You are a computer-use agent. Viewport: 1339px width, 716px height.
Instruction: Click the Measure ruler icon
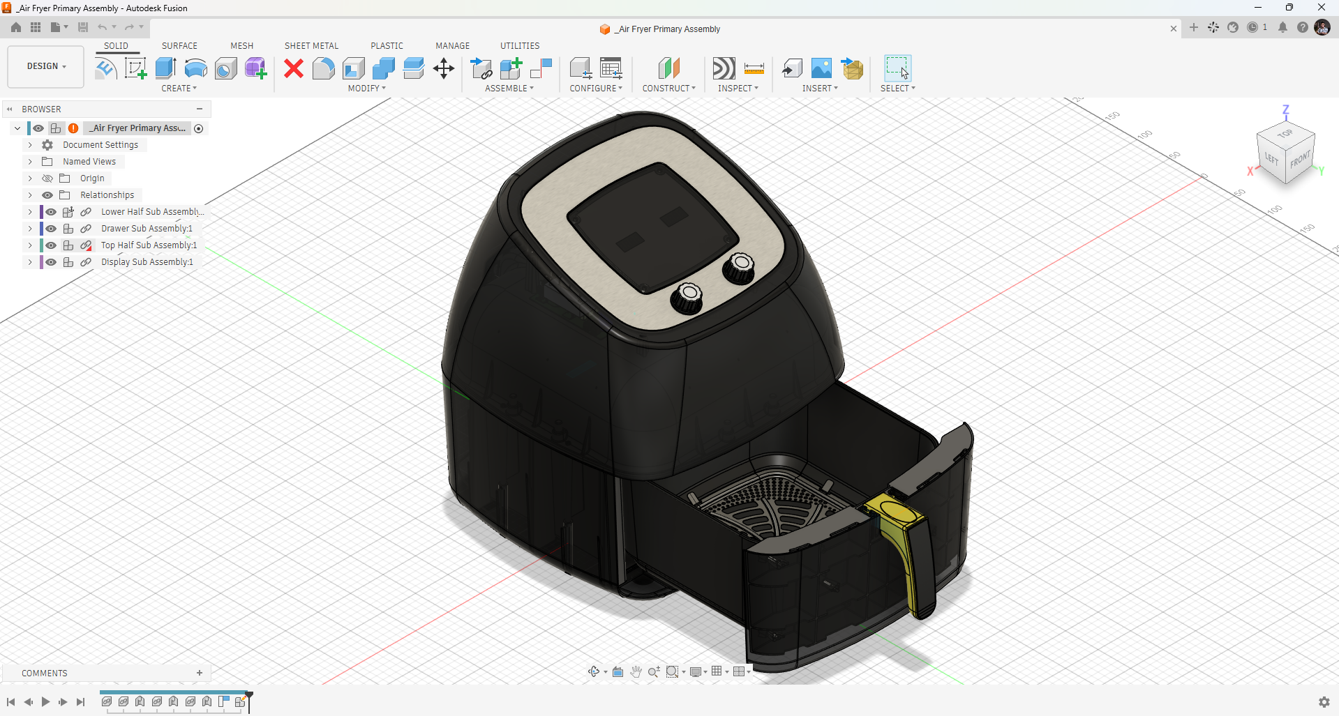[x=754, y=68]
